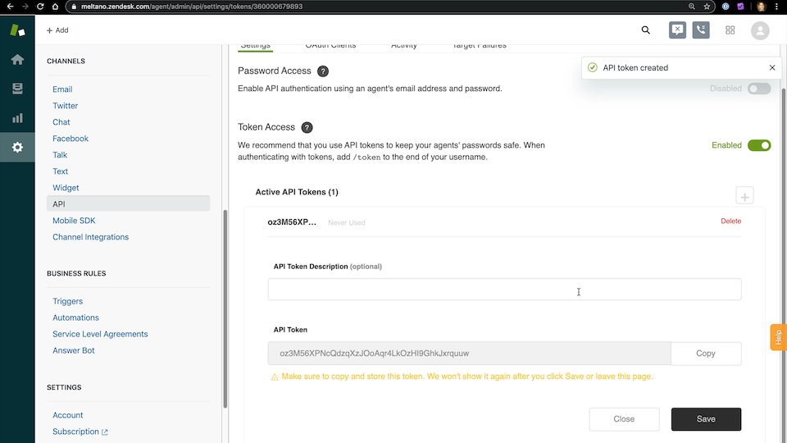Open the Home dashboard icon in sidebar
The height and width of the screenshot is (443, 787).
[17, 60]
